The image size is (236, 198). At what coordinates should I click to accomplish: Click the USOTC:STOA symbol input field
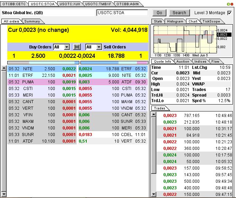[122, 13]
